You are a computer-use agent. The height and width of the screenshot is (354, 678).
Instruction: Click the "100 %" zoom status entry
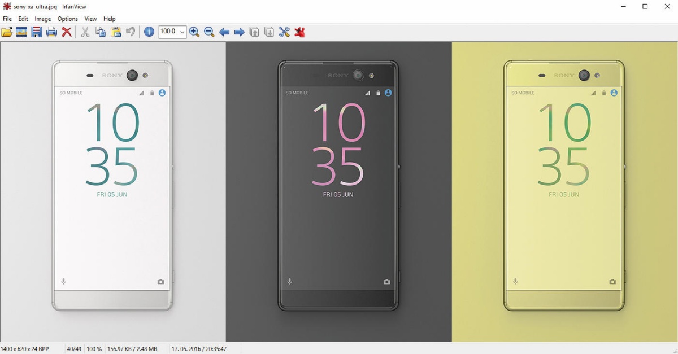click(94, 349)
